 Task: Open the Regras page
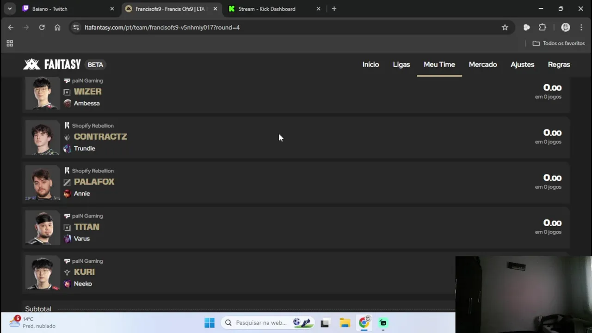tap(559, 64)
